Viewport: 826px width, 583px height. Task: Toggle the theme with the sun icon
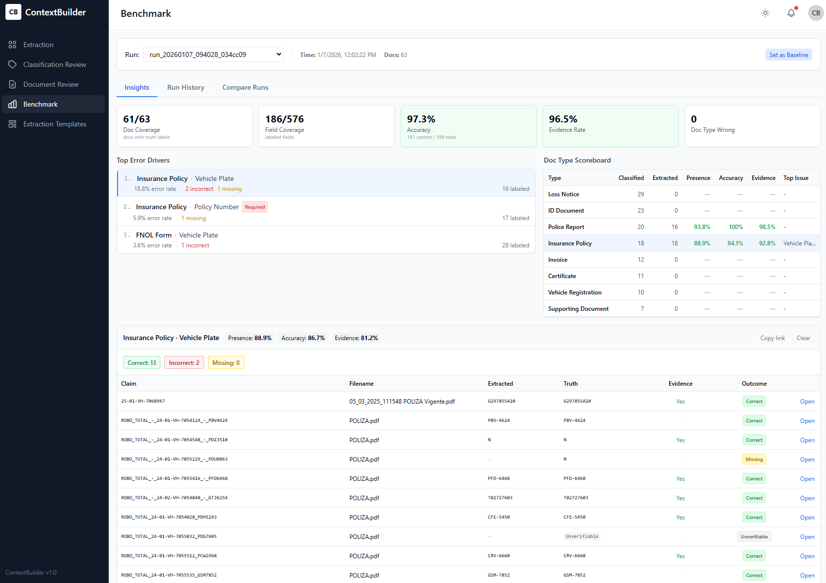[765, 13]
